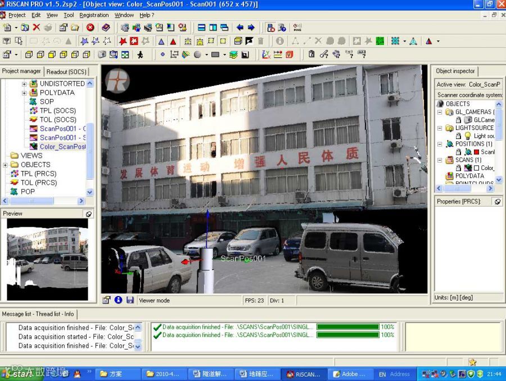This screenshot has width=506, height=381.
Task: Click the red X delete icon in toolbar
Action: click(37, 28)
